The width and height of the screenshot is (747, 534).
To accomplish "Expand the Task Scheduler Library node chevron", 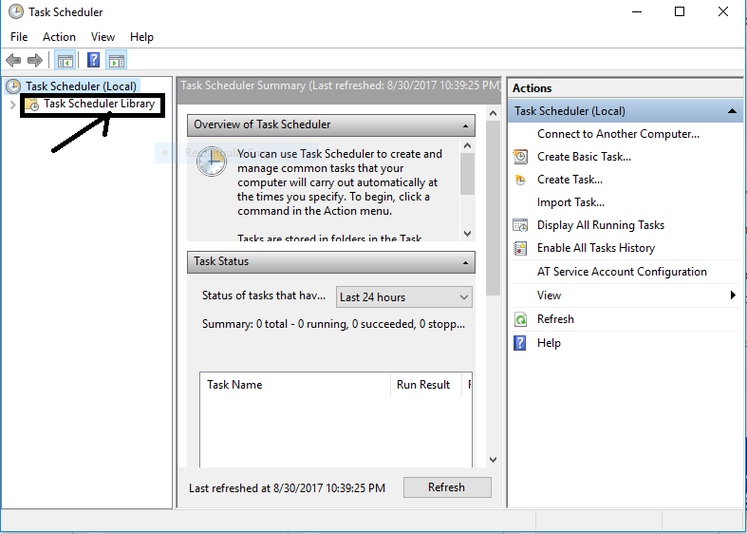I will (13, 105).
